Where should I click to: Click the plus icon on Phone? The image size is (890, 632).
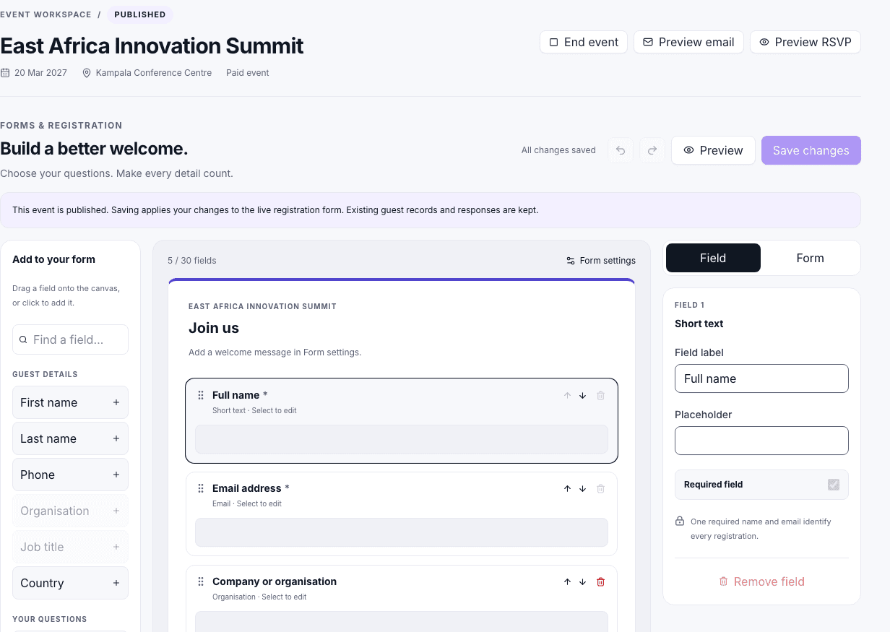(x=116, y=475)
